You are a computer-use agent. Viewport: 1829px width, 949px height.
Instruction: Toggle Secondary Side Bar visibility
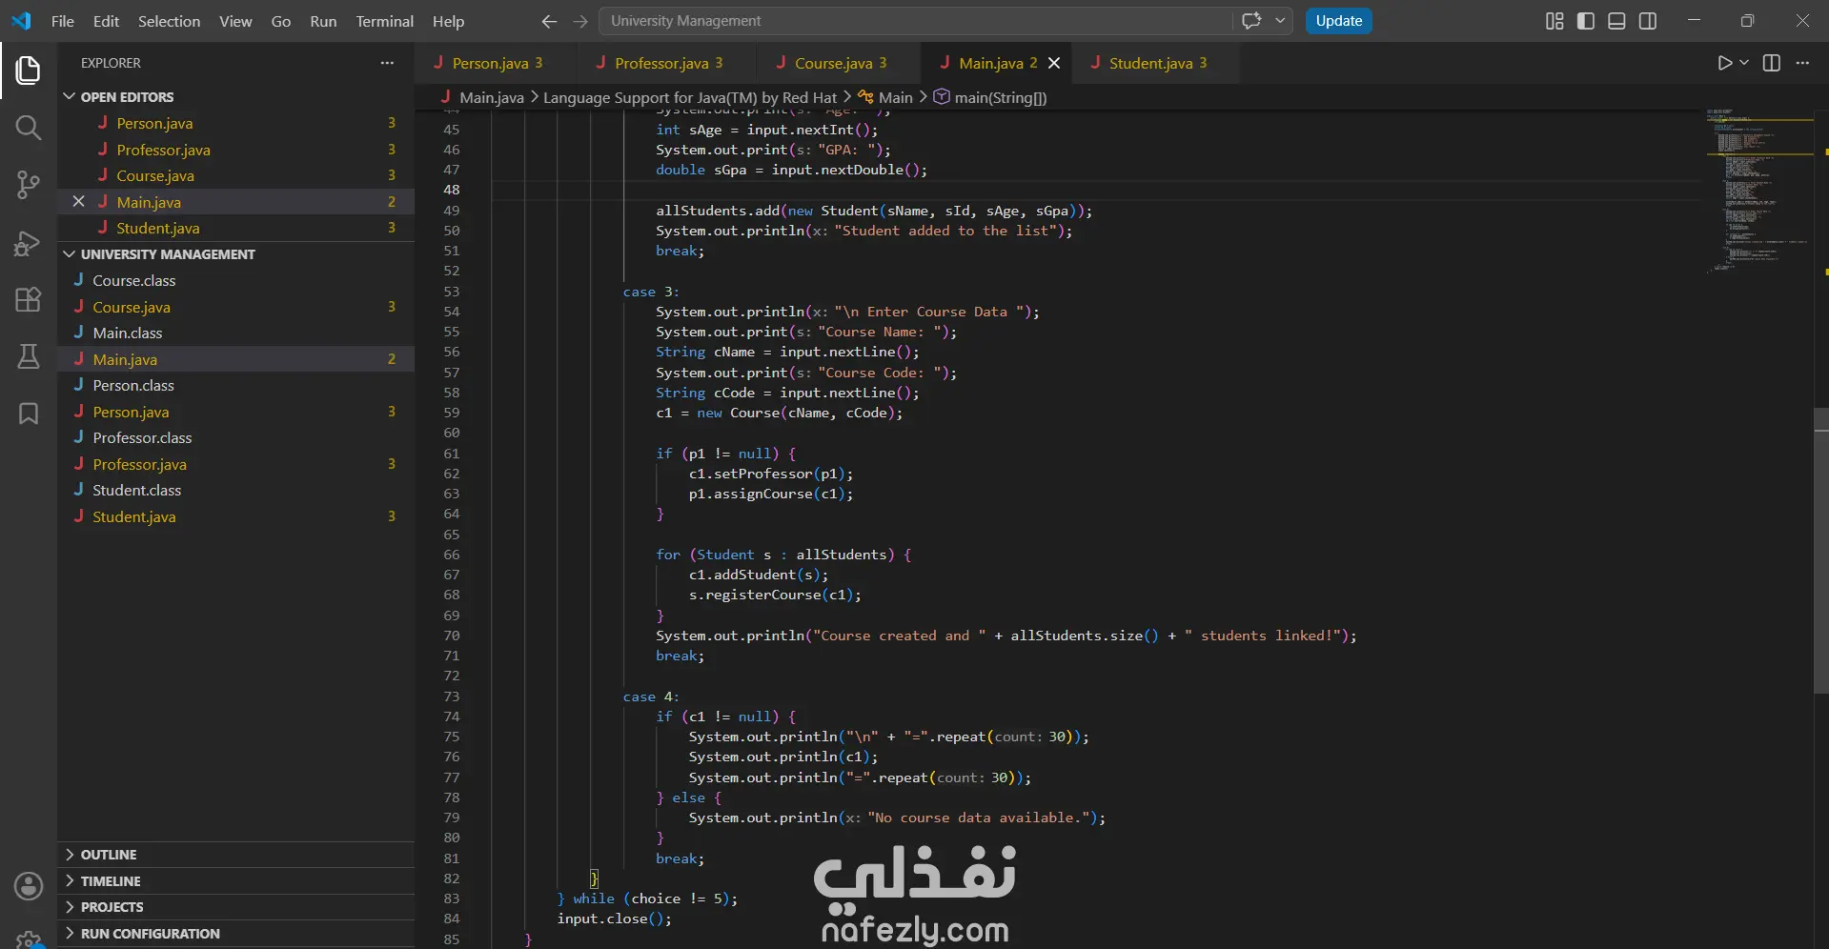[x=1648, y=21]
